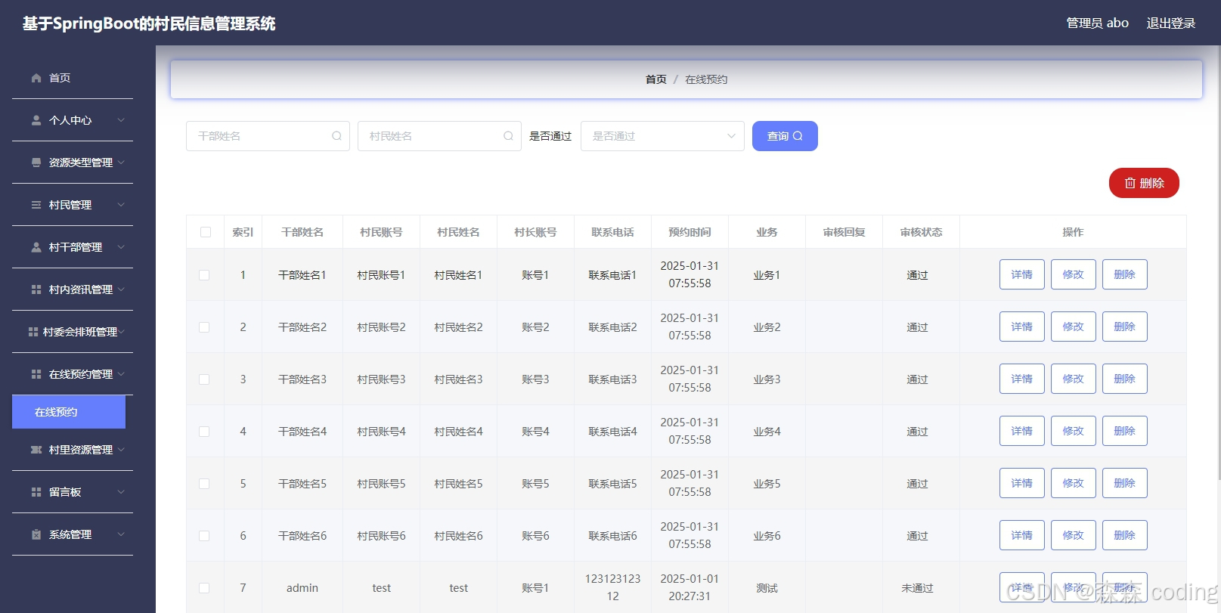
Task: Check the checkbox for row 4
Action: coord(204,432)
